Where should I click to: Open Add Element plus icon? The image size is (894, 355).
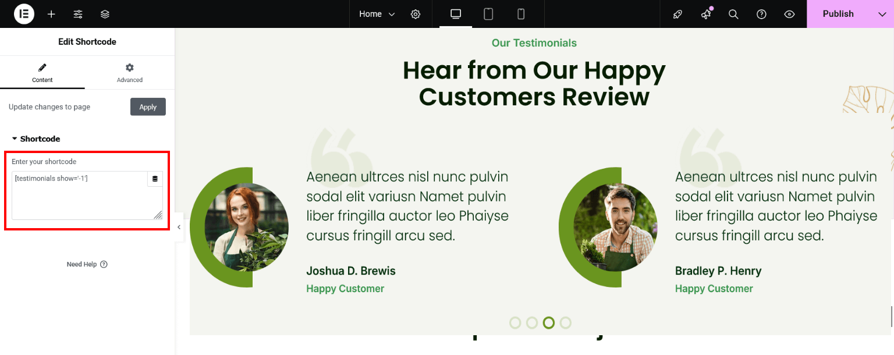point(51,14)
